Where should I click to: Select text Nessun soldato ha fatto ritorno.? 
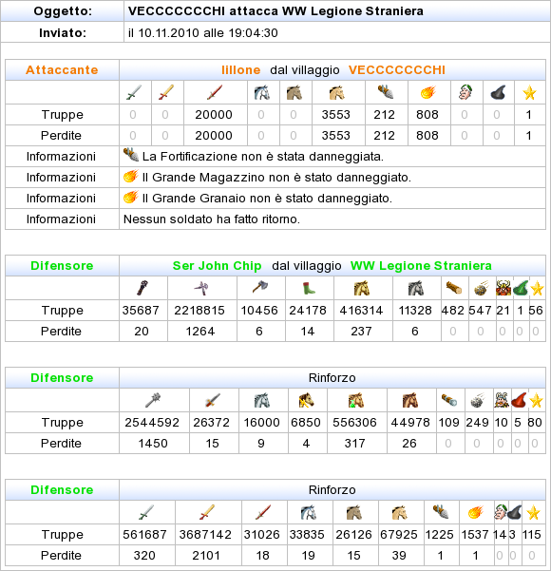[212, 219]
